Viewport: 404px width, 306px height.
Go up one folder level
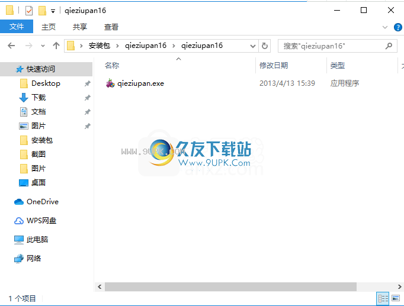pos(56,46)
